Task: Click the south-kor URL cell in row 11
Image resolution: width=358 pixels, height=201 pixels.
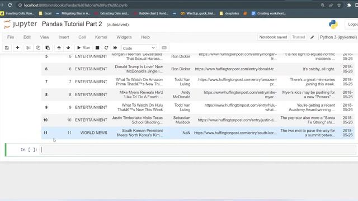Action: pos(235,133)
